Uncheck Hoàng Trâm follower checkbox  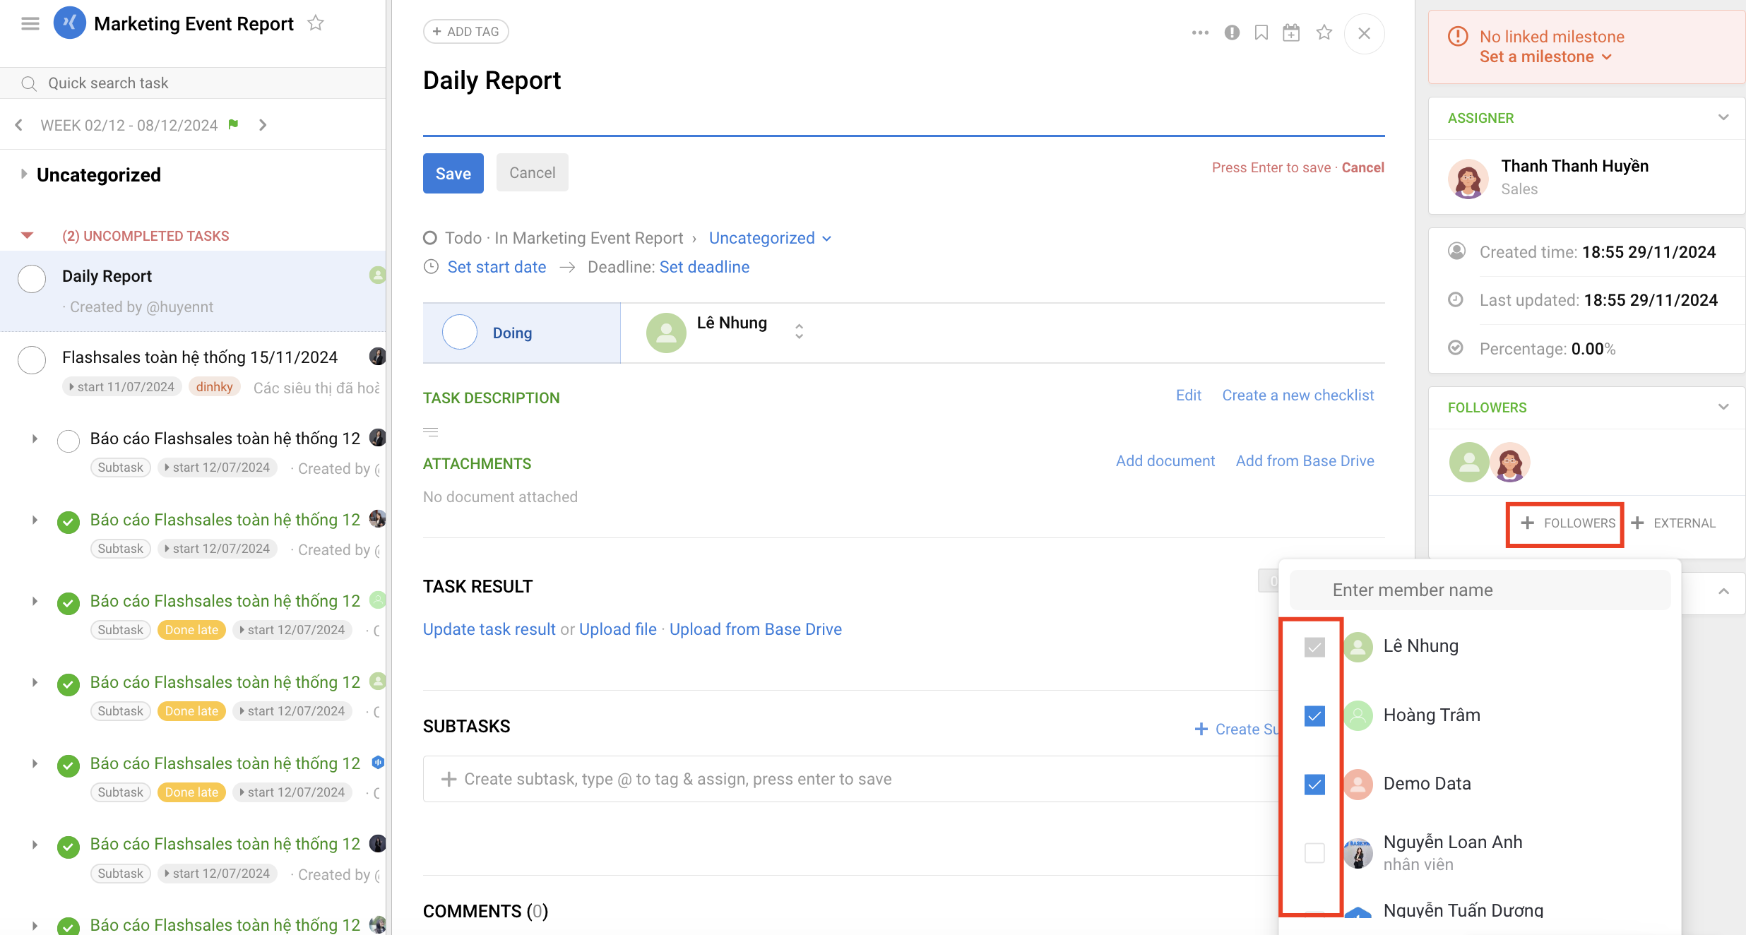pyautogui.click(x=1314, y=715)
